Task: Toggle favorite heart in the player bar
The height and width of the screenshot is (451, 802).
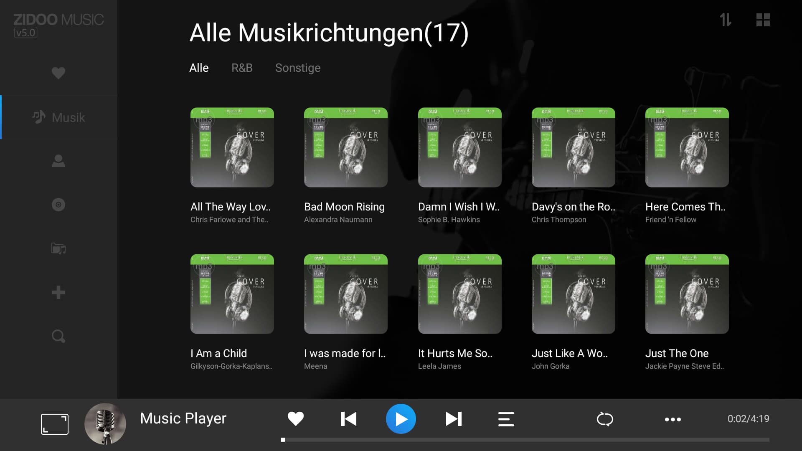Action: pyautogui.click(x=296, y=419)
